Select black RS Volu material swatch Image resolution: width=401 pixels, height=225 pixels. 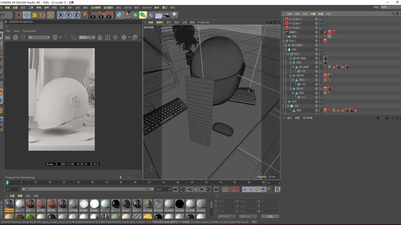pos(180,205)
